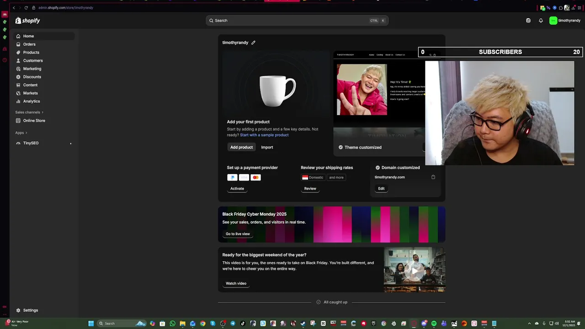This screenshot has height=329, width=585.
Task: Open File Explorer from the taskbar
Action: pyautogui.click(x=182, y=324)
